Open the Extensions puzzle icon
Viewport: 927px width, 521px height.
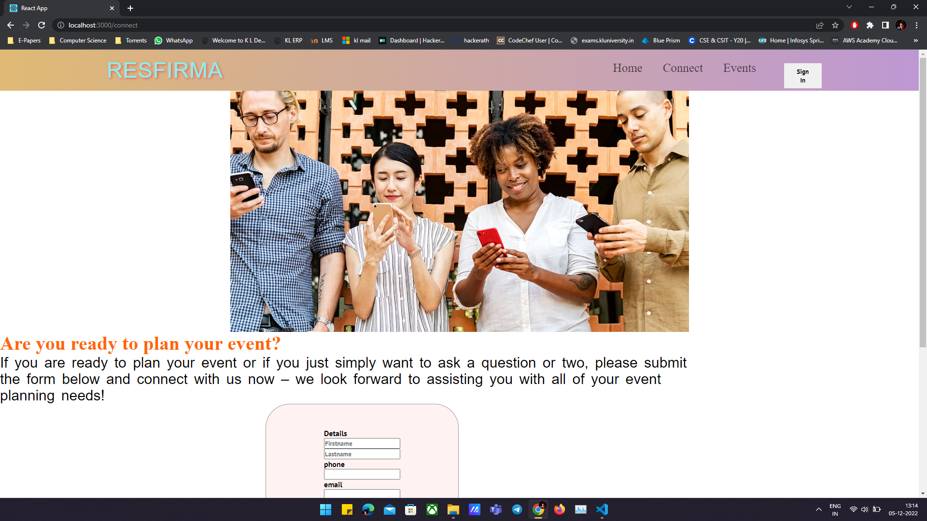click(870, 25)
